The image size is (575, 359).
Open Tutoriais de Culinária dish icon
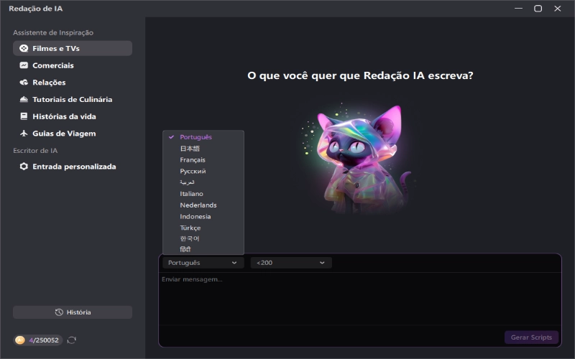[24, 99]
